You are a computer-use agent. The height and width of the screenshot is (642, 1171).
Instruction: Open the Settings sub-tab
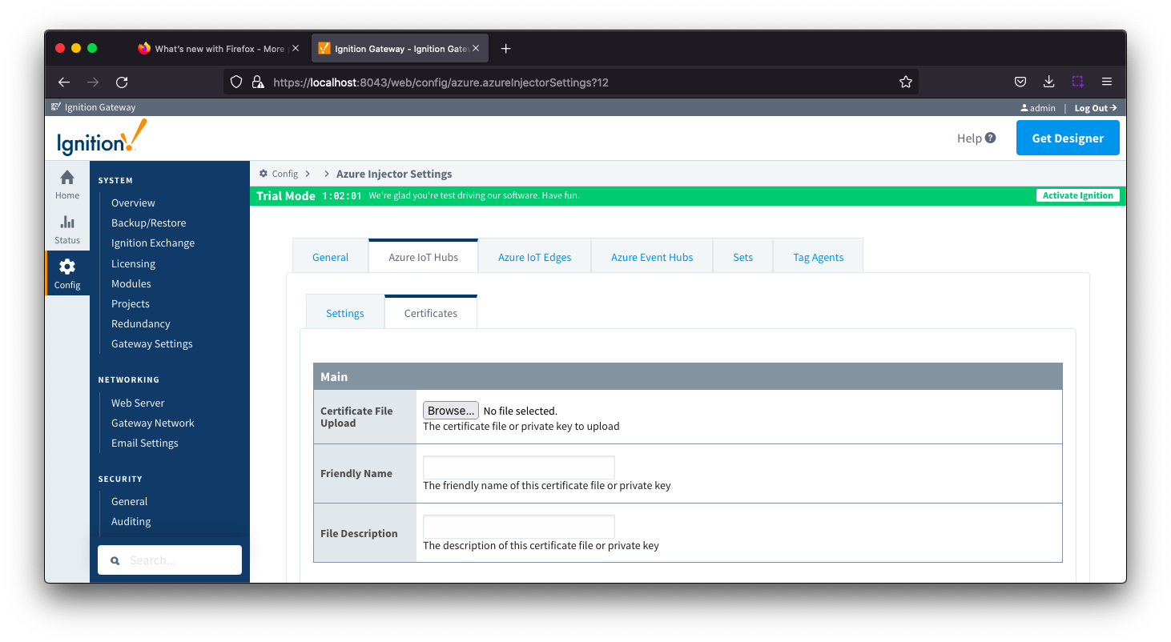tap(344, 313)
